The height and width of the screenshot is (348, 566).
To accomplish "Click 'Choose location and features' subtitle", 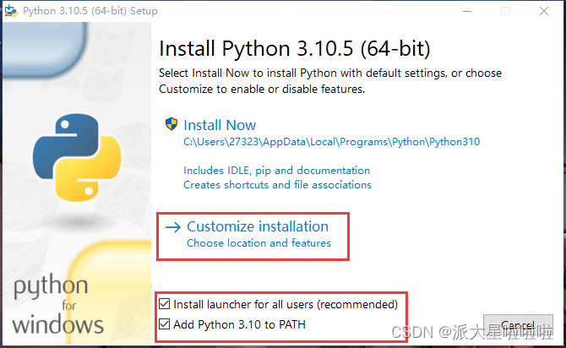I will 259,243.
